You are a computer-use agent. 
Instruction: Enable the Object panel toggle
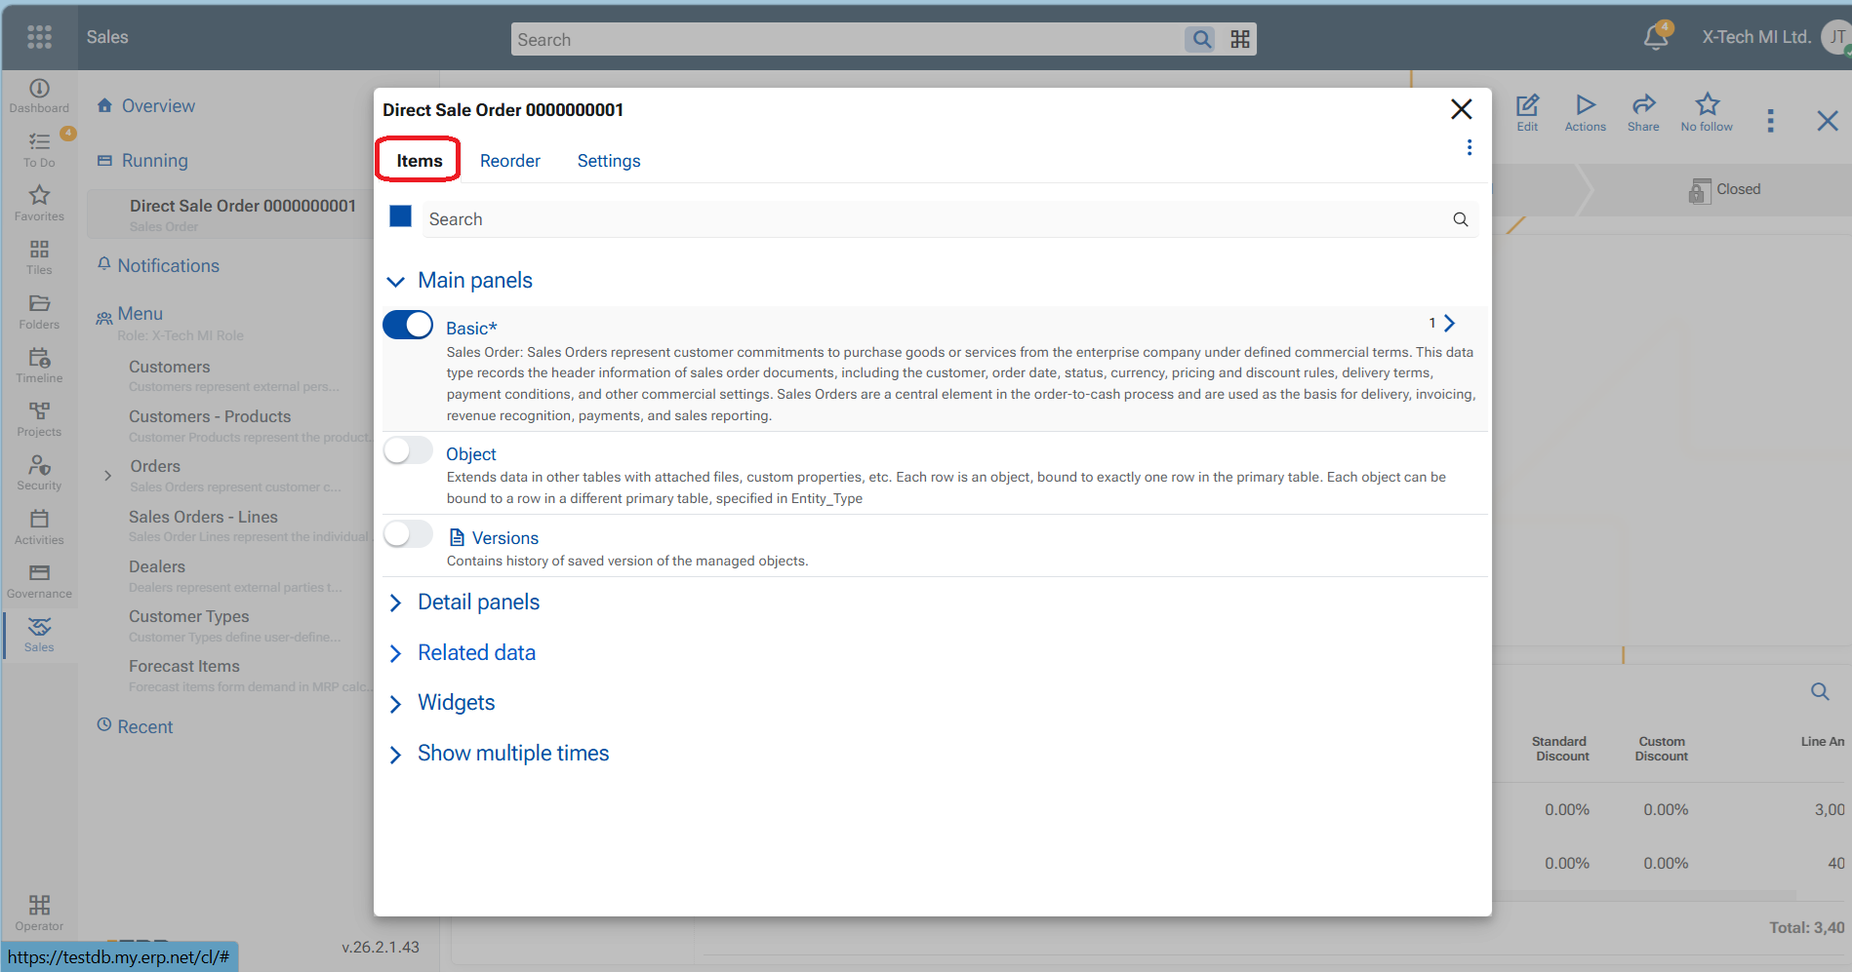click(408, 450)
